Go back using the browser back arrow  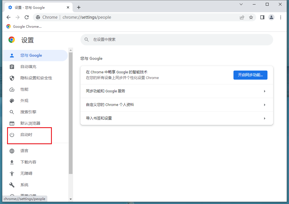click(8, 17)
